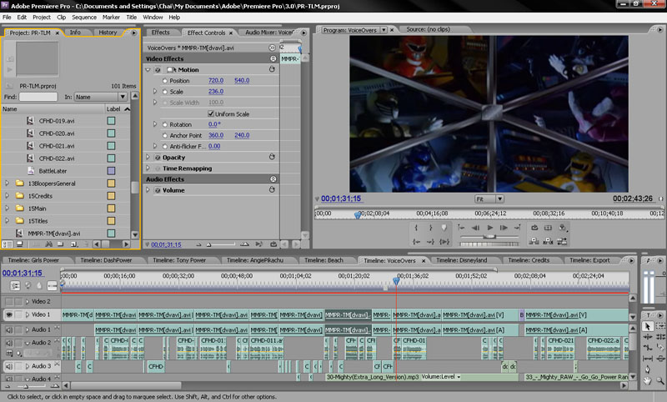This screenshot has height=402, width=667.
Task: Switch to the Effects tab
Action: pos(160,33)
